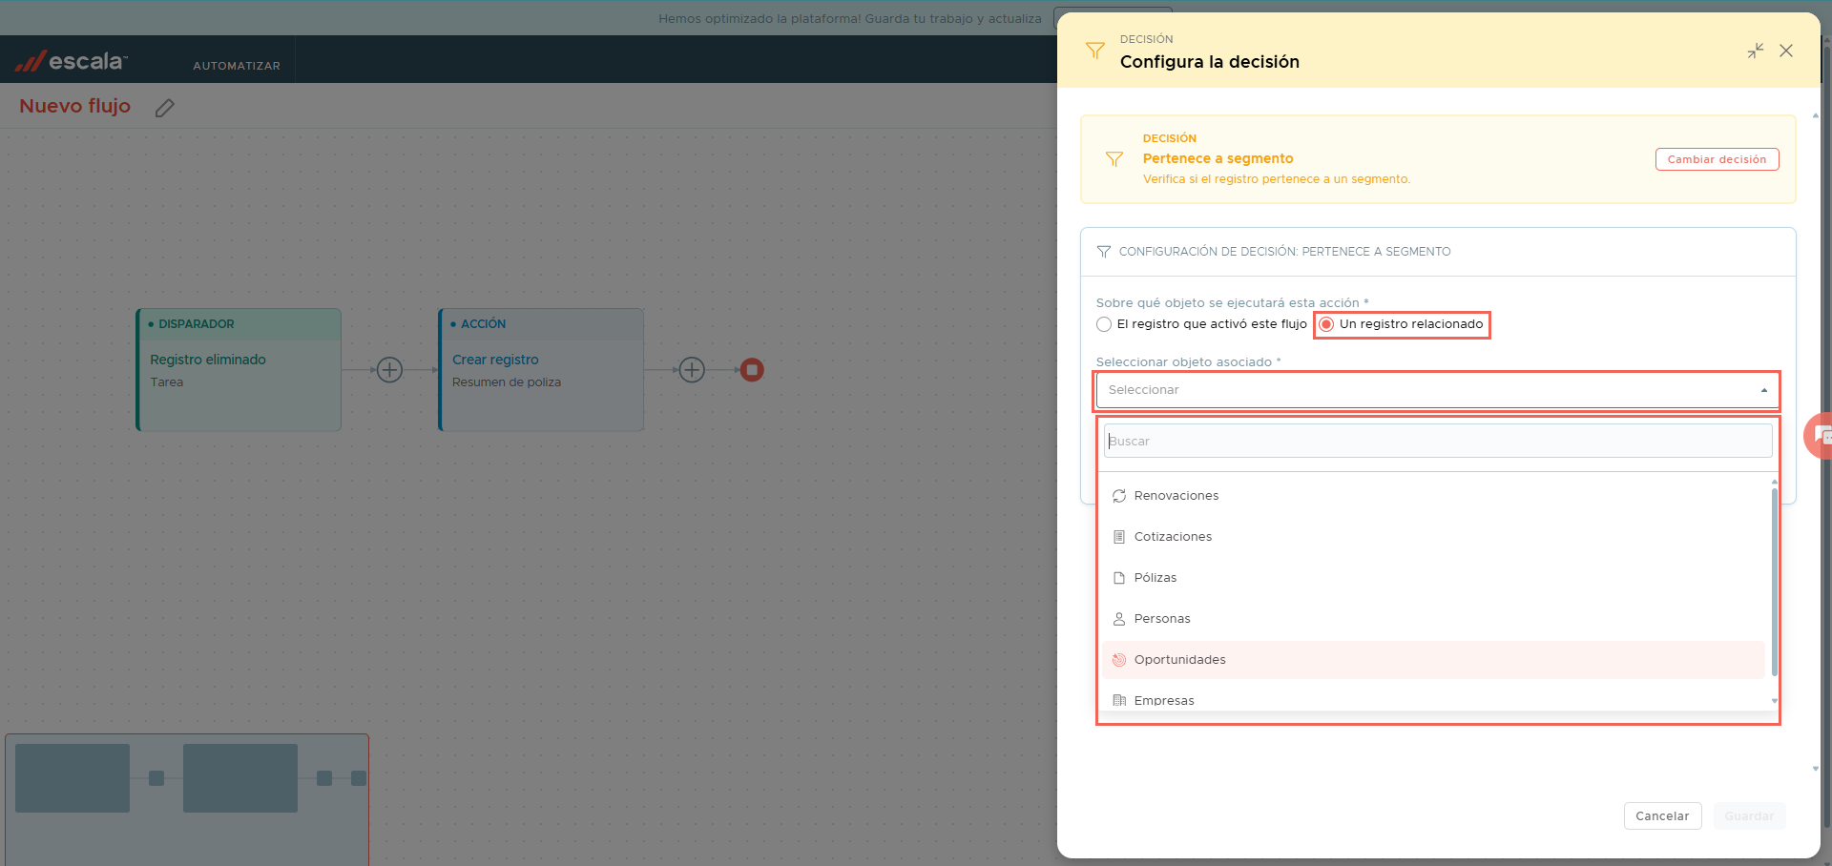Click the Cancelar button
Screen dimensions: 1832x866
point(1662,816)
